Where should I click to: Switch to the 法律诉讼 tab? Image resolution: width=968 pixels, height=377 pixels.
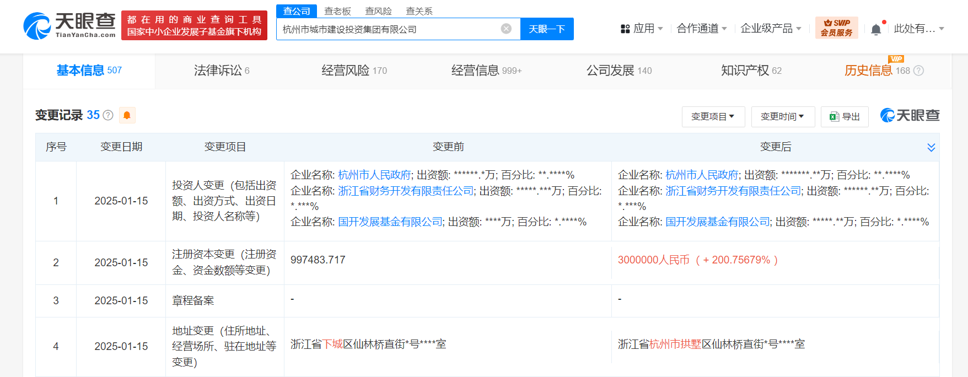(x=222, y=71)
